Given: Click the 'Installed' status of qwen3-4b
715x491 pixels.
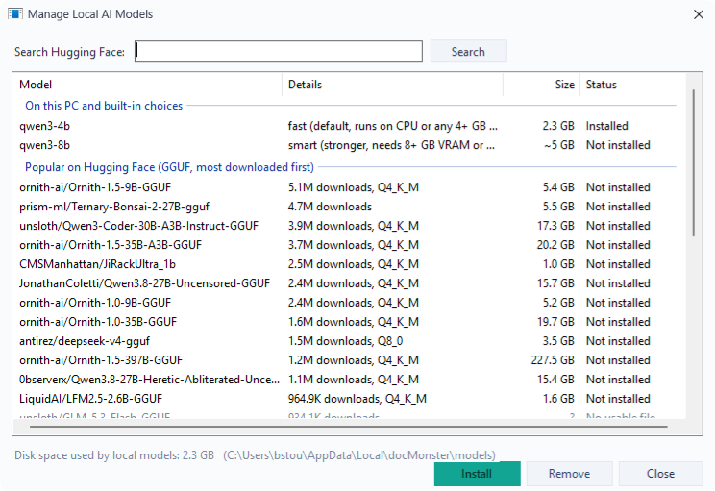Looking at the screenshot, I should (607, 126).
